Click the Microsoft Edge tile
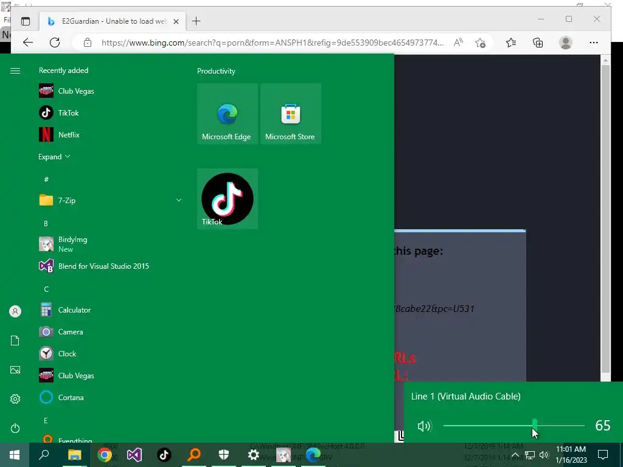 (228, 114)
